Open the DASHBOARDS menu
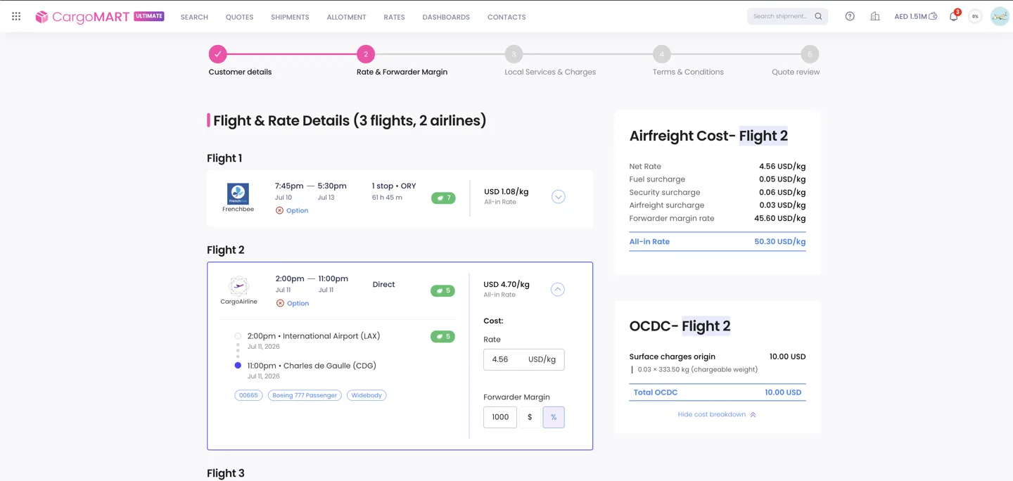 coord(446,17)
